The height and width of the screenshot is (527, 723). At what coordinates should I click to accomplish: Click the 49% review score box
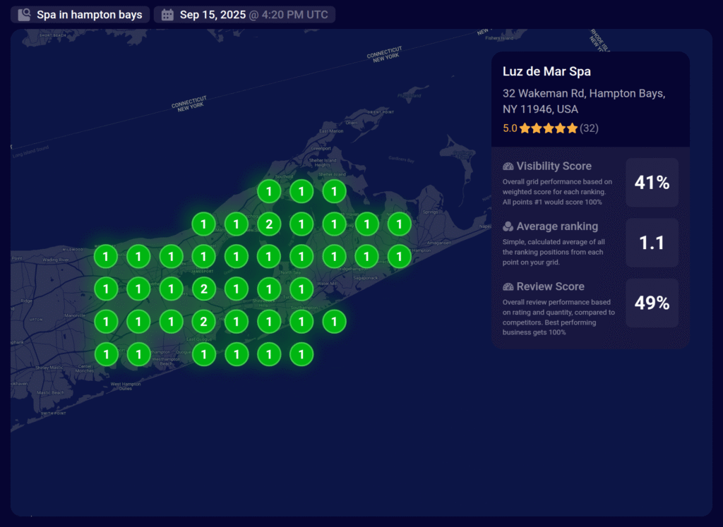tap(652, 303)
